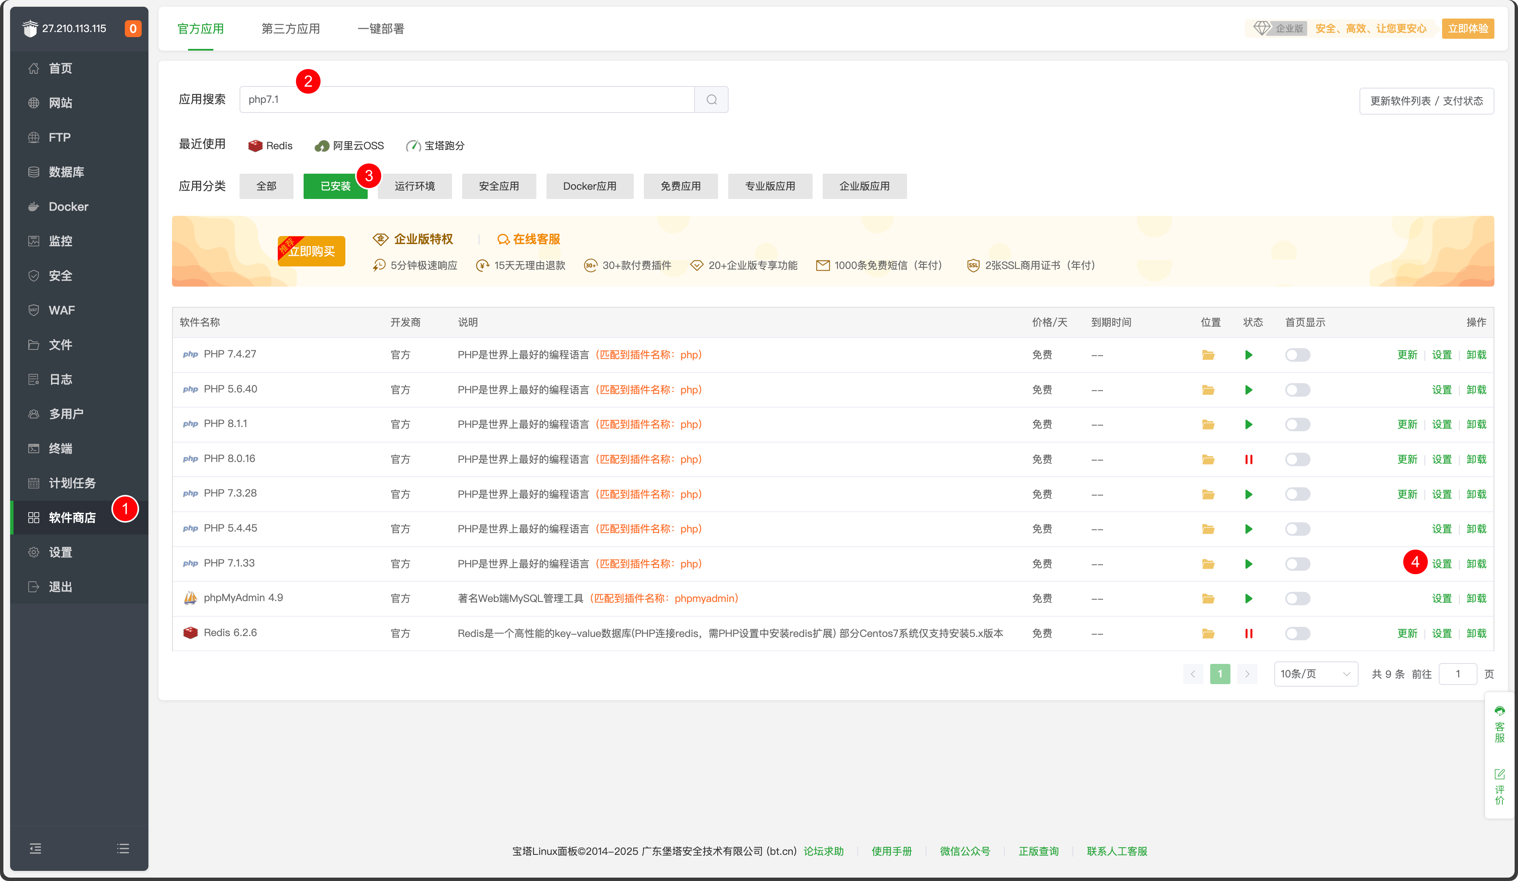Select 官方应用 tab
Image resolution: width=1518 pixels, height=881 pixels.
[x=201, y=29]
